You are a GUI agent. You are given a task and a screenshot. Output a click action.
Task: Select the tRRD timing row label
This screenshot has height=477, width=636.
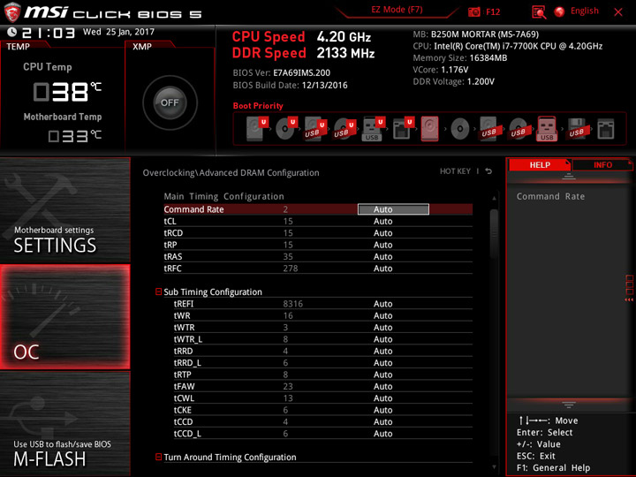184,351
